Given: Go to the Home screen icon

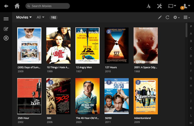Looking at the screenshot, I should 17,6.
